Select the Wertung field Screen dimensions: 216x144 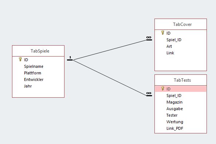coord(181,122)
